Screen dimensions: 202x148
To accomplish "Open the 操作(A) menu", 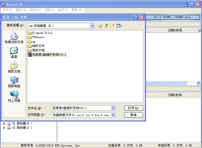I will [x=21, y=10].
